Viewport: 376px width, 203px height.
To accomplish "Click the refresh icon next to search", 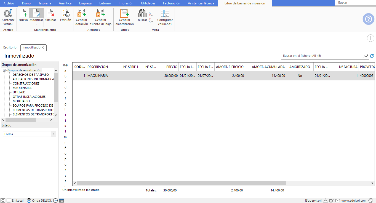I will [372, 56].
